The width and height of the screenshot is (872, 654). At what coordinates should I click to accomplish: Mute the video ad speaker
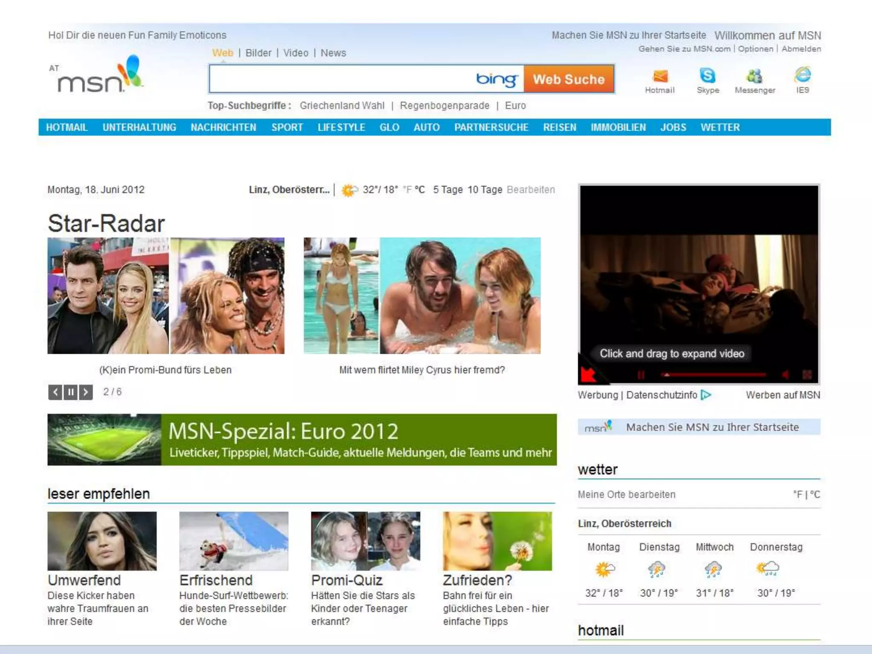tap(785, 375)
